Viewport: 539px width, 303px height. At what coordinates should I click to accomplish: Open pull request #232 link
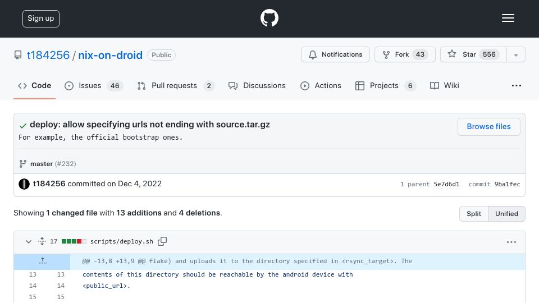coord(65,164)
